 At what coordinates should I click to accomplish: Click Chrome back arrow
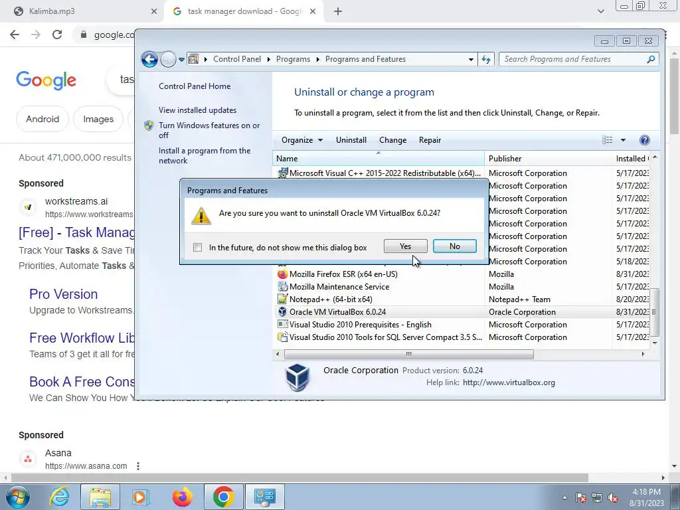click(15, 35)
